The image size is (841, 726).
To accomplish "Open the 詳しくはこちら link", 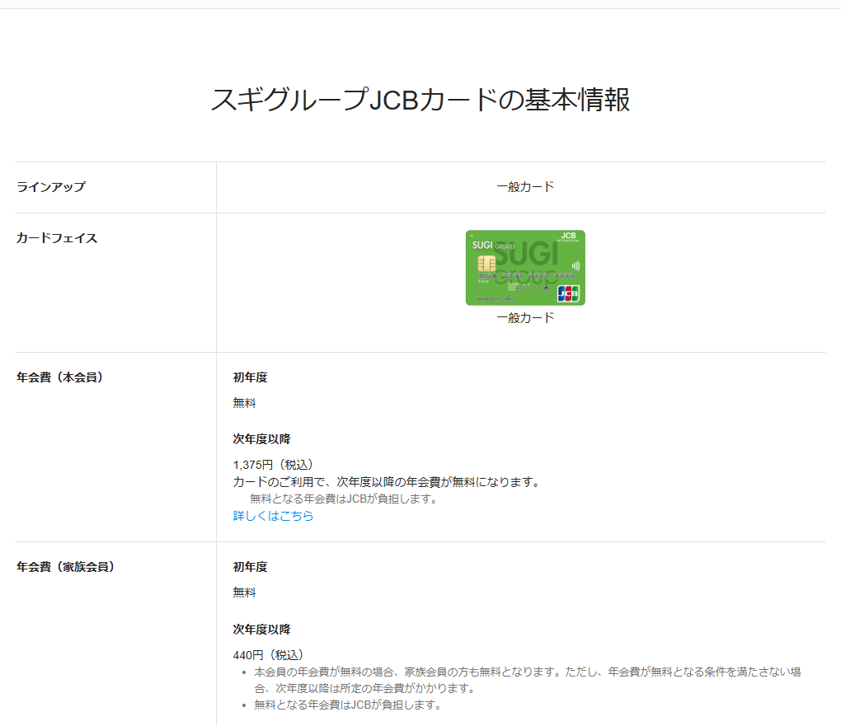I will (x=273, y=516).
